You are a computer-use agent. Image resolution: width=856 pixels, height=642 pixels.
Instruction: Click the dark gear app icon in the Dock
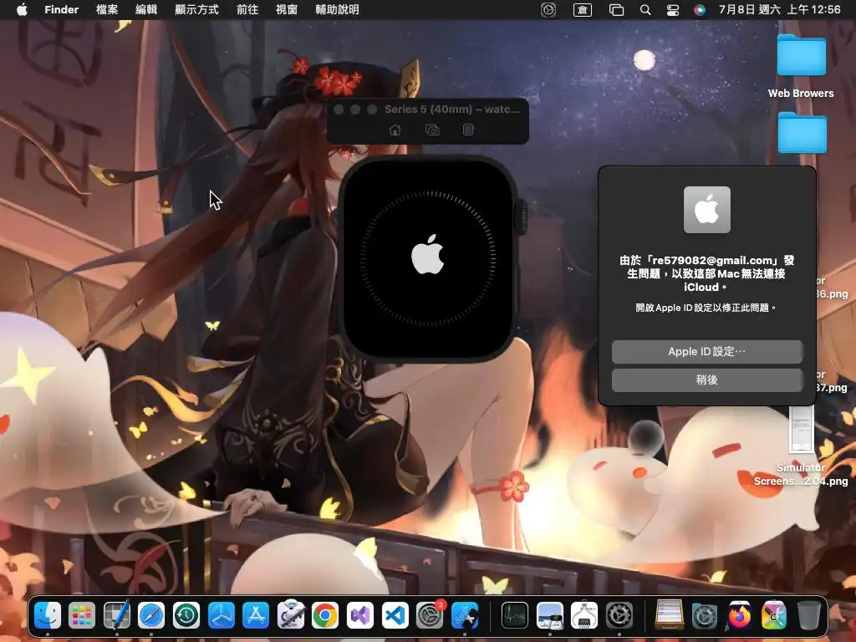pyautogui.click(x=619, y=616)
